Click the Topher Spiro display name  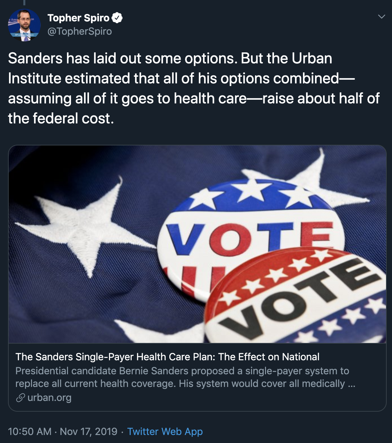coord(78,18)
